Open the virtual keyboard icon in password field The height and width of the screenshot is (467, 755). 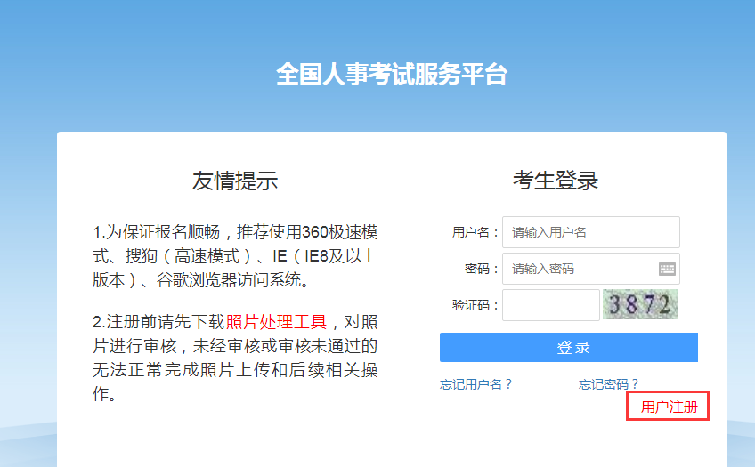667,269
